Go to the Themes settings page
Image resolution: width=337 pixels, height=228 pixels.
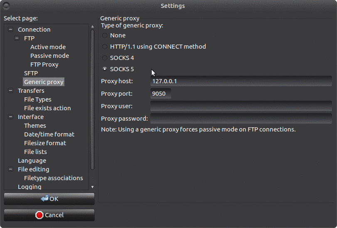[35, 126]
